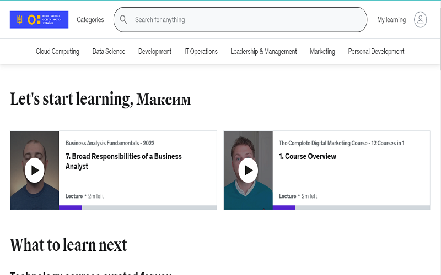Play the Course Overview lecture video

pyautogui.click(x=248, y=170)
